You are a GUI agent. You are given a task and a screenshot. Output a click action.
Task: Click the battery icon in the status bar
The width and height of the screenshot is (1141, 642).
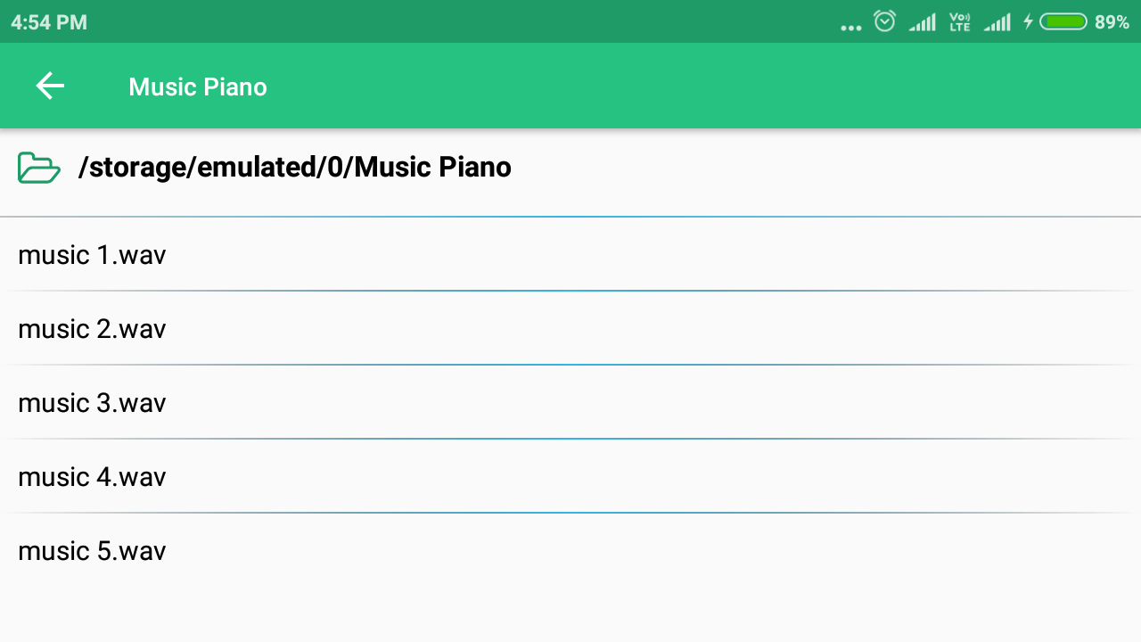(1063, 21)
